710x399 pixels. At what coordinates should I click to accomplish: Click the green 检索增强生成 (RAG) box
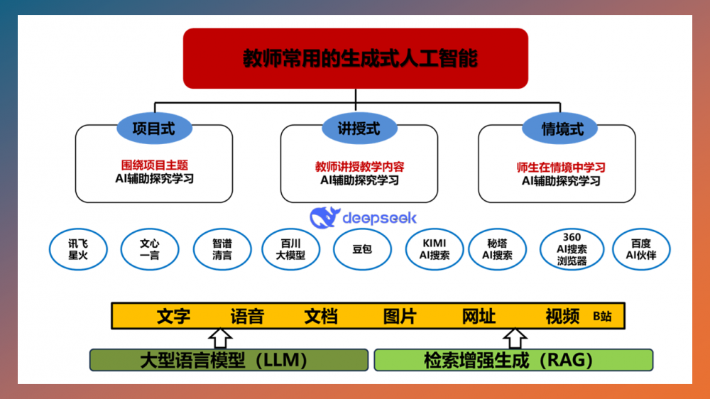click(x=513, y=360)
